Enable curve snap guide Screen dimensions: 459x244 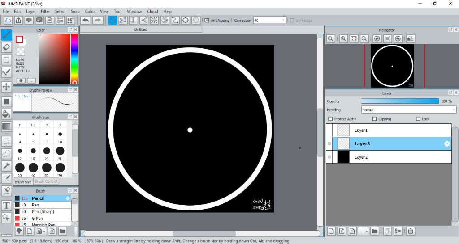pyautogui.click(x=175, y=20)
